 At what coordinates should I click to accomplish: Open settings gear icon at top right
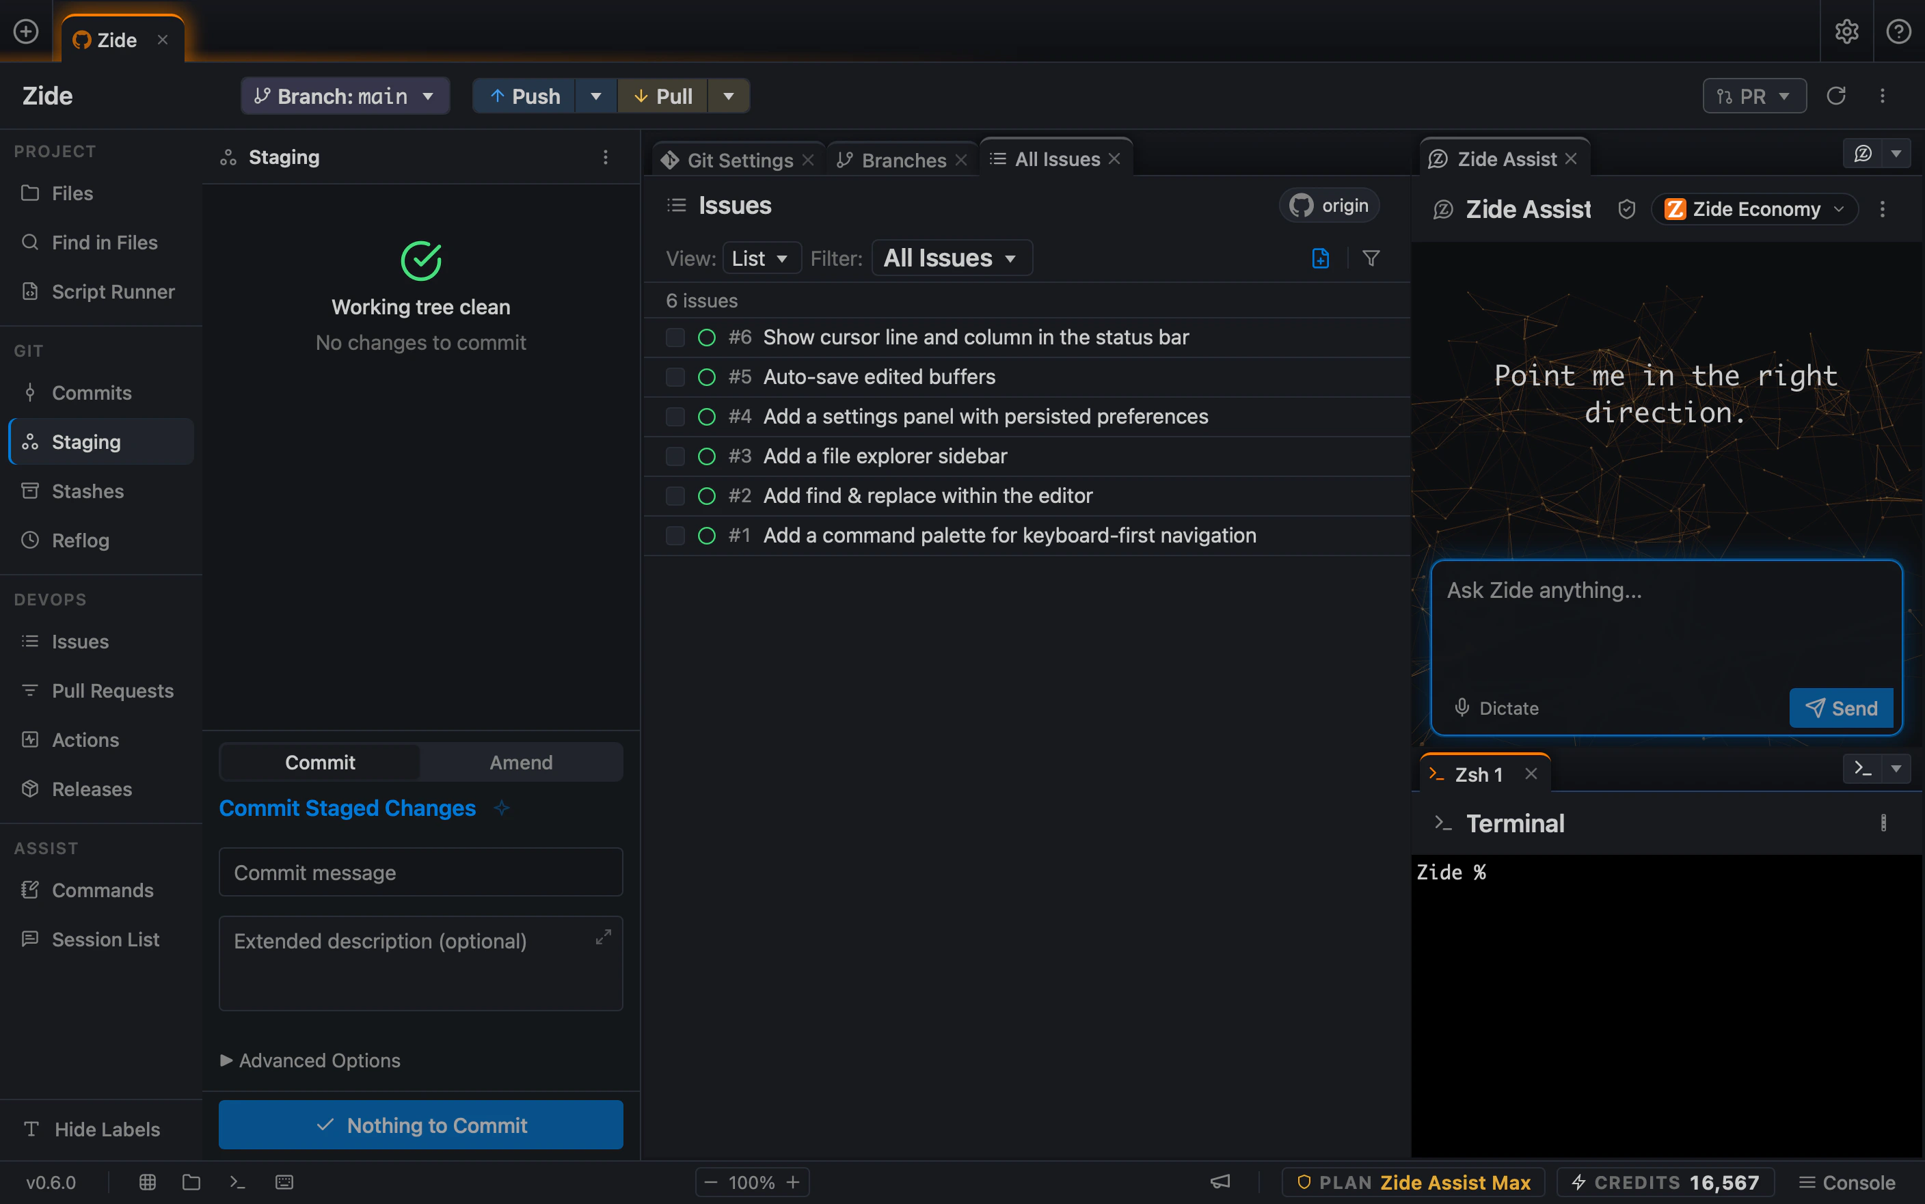click(1846, 31)
